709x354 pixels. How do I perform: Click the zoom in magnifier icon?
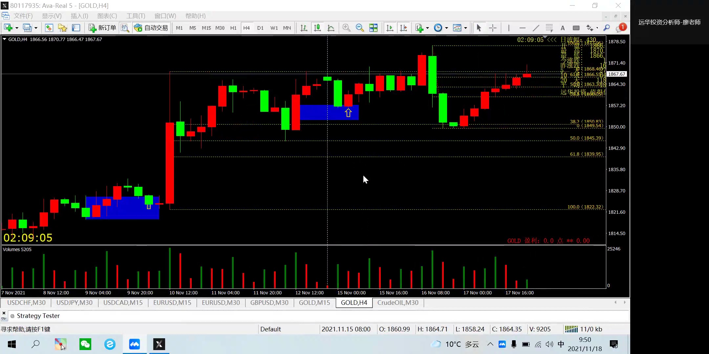coord(346,28)
